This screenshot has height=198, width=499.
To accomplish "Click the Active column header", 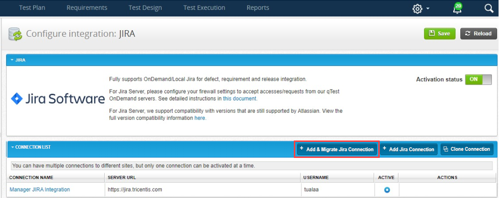I will (x=386, y=177).
